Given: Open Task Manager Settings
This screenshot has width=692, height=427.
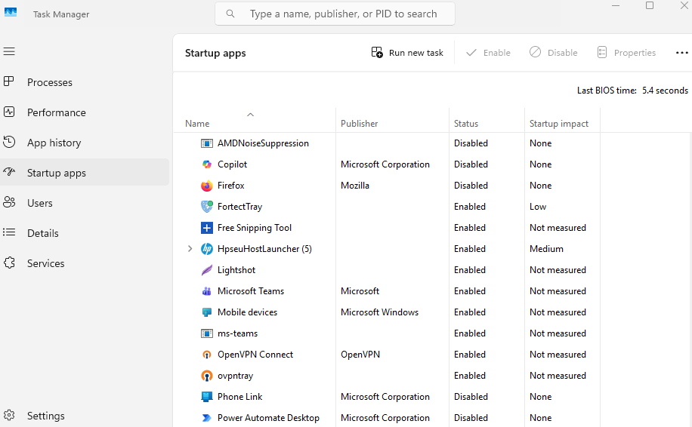Looking at the screenshot, I should [x=45, y=416].
